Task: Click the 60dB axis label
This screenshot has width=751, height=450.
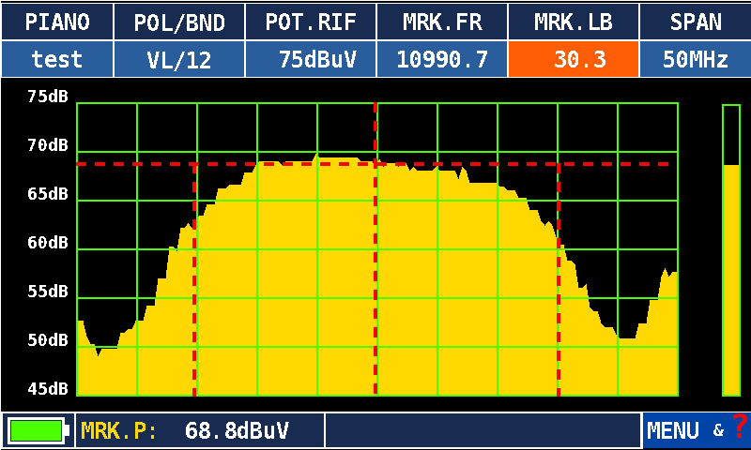Action: pos(48,243)
